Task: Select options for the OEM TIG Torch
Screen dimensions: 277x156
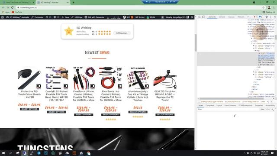Action: tap(165, 115)
